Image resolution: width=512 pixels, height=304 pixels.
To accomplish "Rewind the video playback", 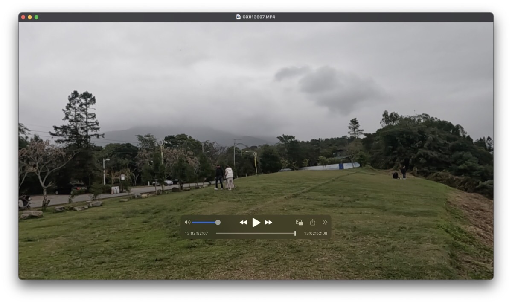I will point(243,222).
